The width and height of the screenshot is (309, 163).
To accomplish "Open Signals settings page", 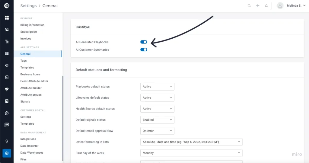I will 25,101.
